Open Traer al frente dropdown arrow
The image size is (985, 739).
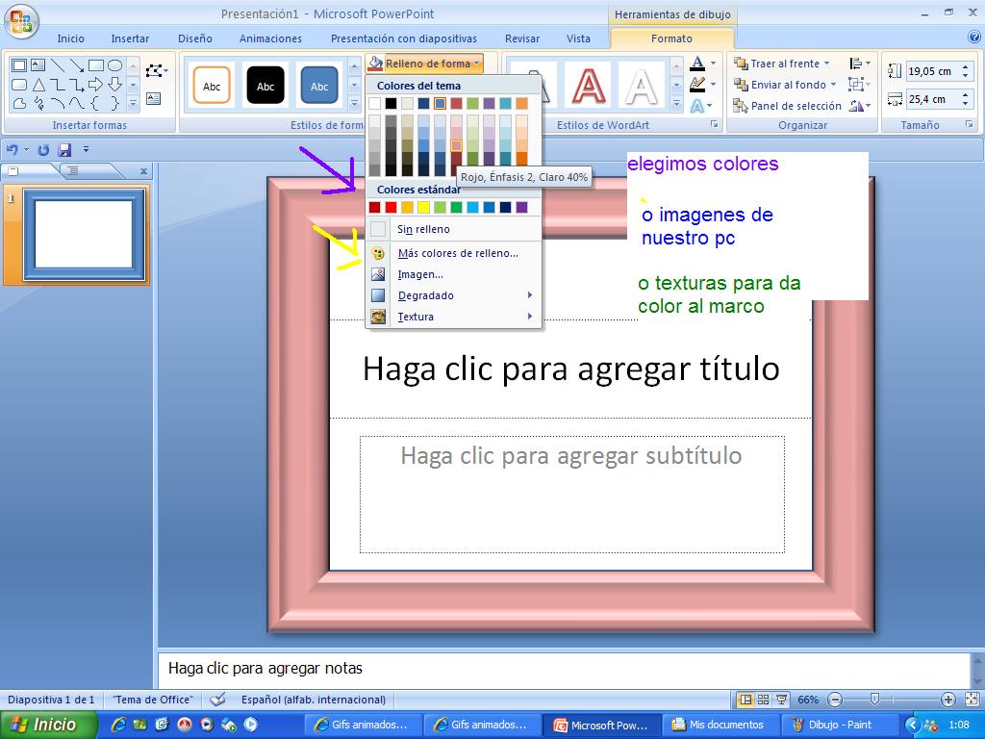[826, 64]
